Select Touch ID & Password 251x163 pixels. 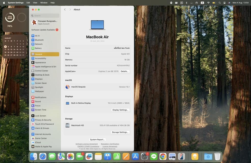coord(45,124)
